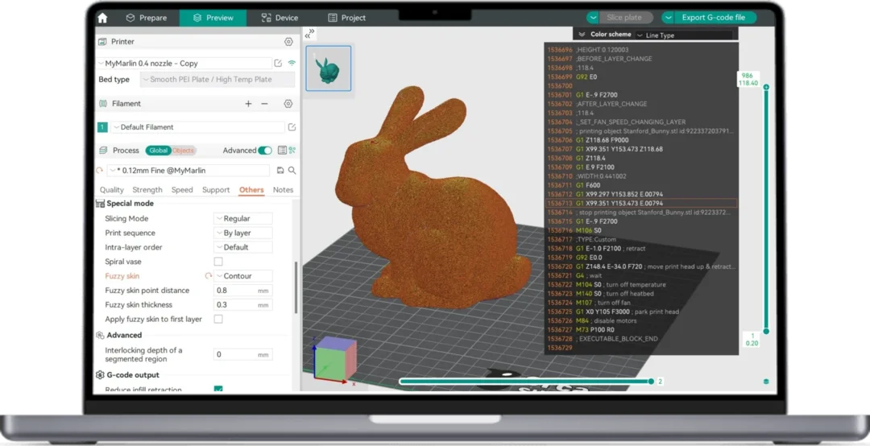Image resolution: width=870 pixels, height=446 pixels.
Task: Open the Export G-code arrow dropdown
Action: [x=668, y=18]
